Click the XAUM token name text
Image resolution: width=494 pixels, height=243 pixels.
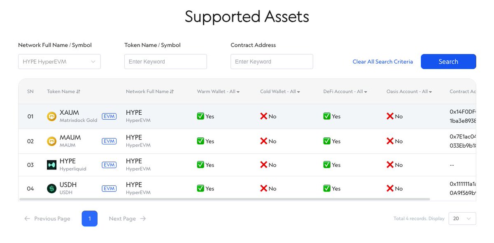click(x=69, y=113)
